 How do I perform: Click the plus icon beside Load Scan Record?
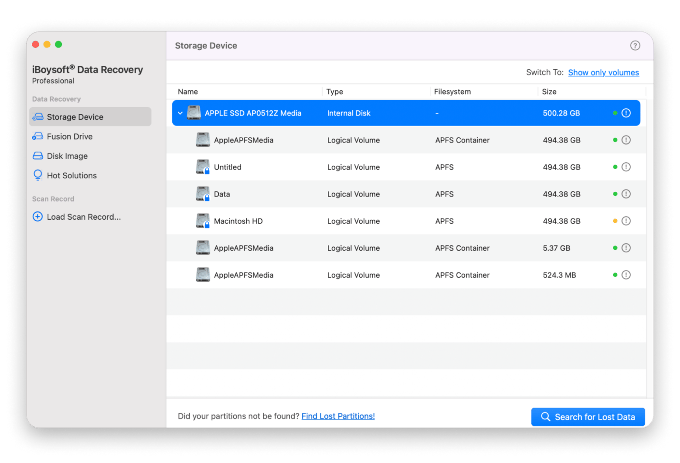pos(38,217)
